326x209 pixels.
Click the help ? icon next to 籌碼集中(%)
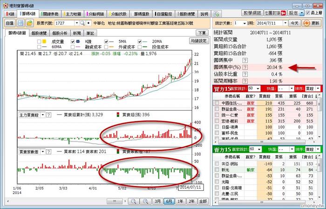click(245, 67)
